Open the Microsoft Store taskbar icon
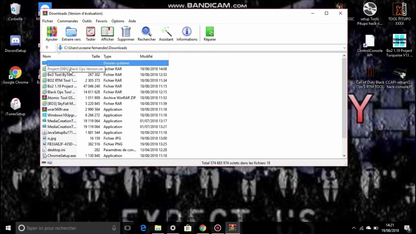This screenshot has width=416, height=234. [x=188, y=228]
